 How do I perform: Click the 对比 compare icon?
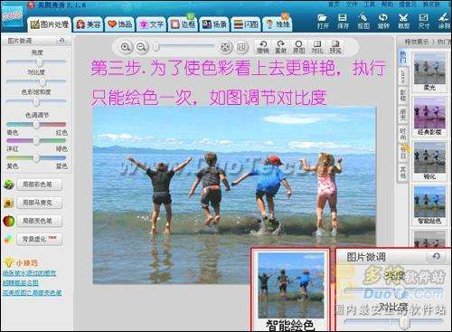pyautogui.click(x=317, y=47)
